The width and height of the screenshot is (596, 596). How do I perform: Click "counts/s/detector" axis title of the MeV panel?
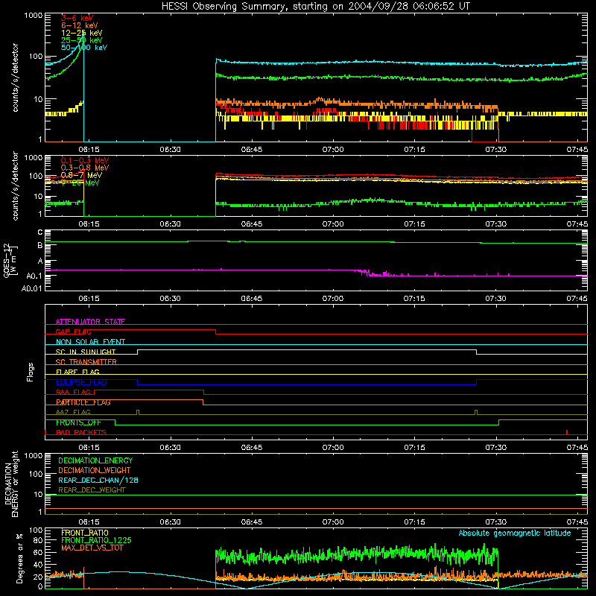pos(15,186)
